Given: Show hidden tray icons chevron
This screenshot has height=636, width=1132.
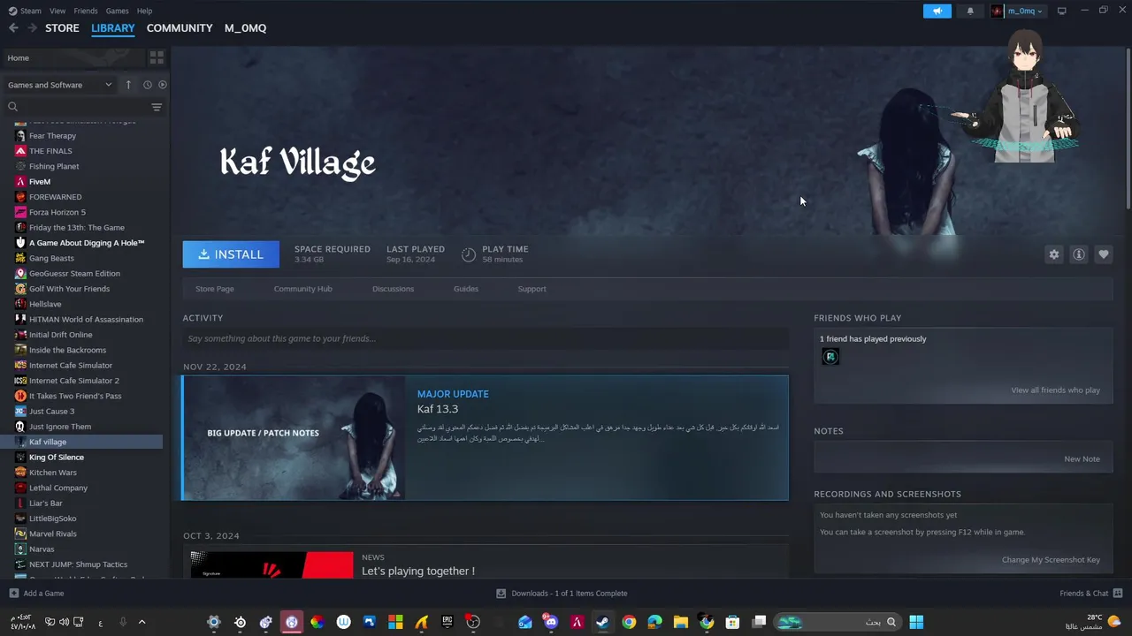Looking at the screenshot, I should pyautogui.click(x=141, y=622).
